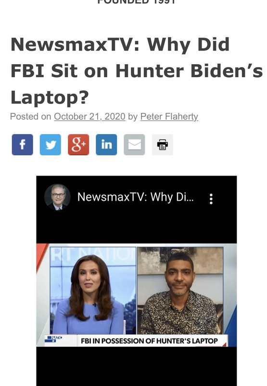Click the article headline about Hunter Biden's laptop
267x386 pixels.
pos(137,71)
